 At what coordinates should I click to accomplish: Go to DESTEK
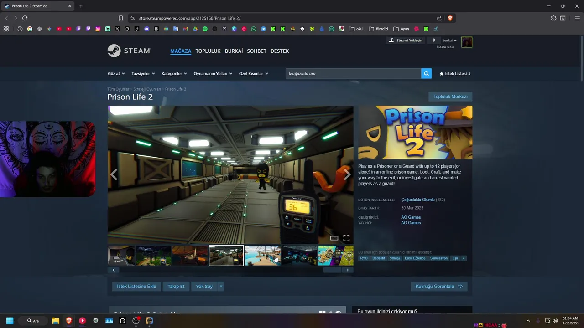point(280,51)
